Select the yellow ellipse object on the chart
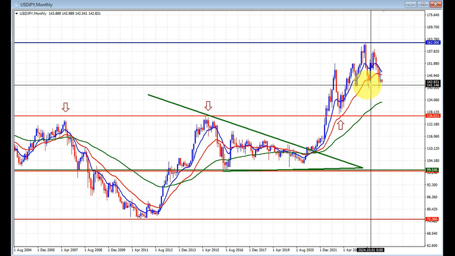Image resolution: width=455 pixels, height=256 pixels. 367,85
